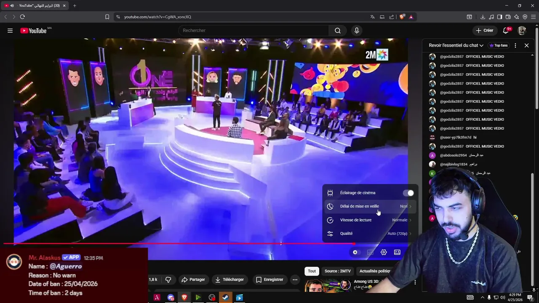
Task: Click the @najibivlog1834 chat author
Action: 454,164
